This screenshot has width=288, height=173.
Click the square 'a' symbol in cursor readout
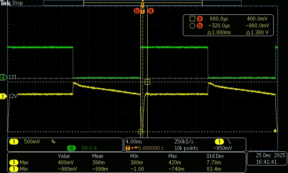click(x=192, y=19)
